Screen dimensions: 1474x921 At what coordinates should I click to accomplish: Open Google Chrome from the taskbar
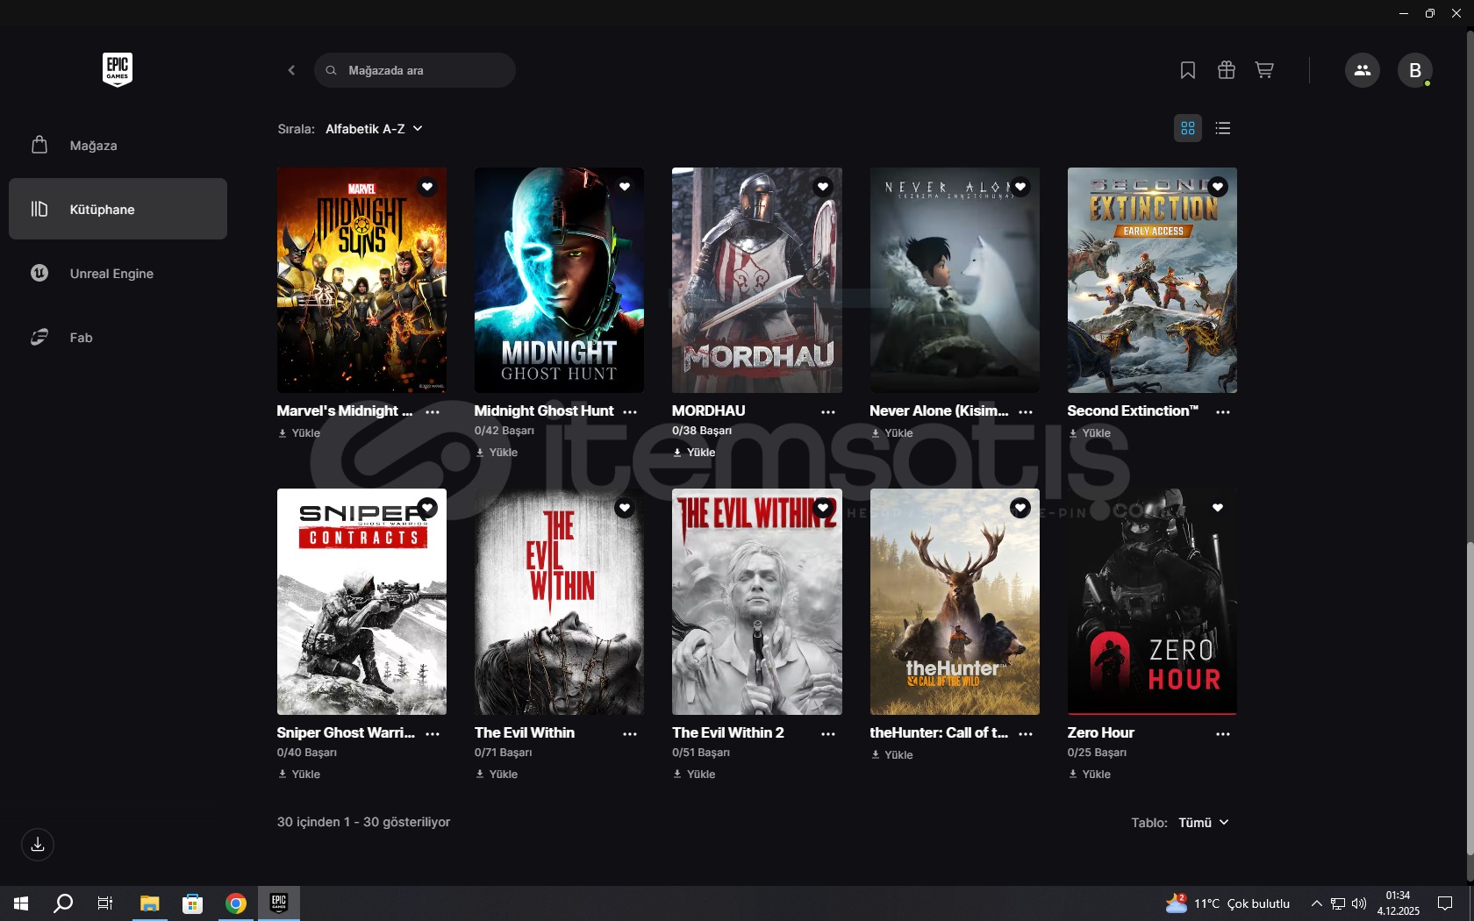click(236, 903)
